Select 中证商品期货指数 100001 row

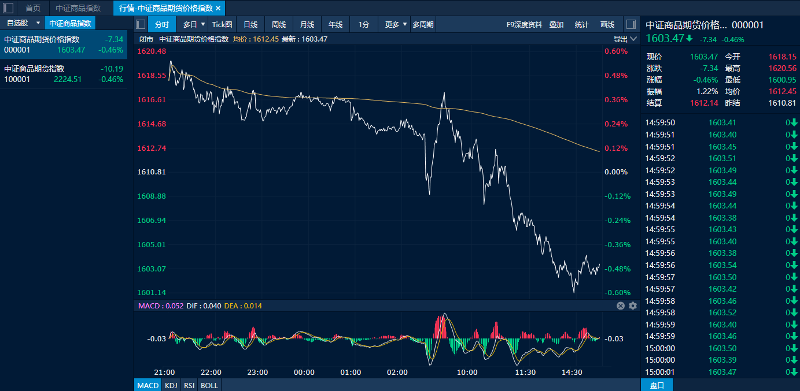(64, 74)
